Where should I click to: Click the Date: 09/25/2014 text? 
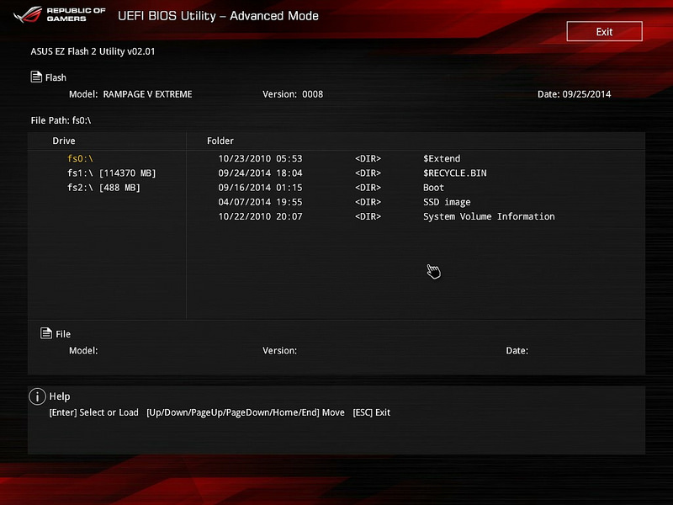[575, 94]
